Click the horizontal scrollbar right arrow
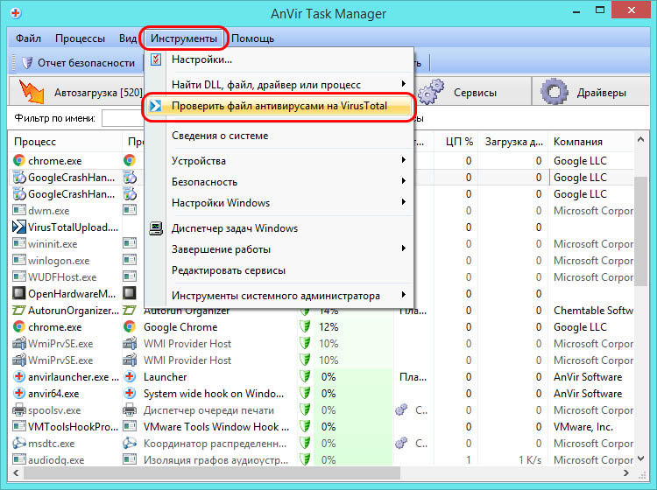Image resolution: width=657 pixels, height=490 pixels. [x=626, y=472]
